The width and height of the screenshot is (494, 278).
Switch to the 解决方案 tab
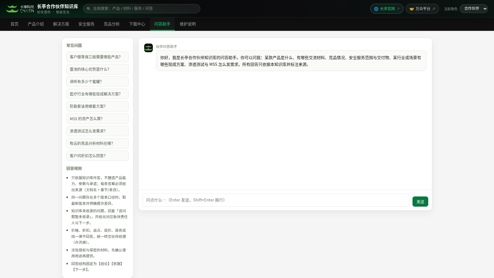click(x=61, y=24)
